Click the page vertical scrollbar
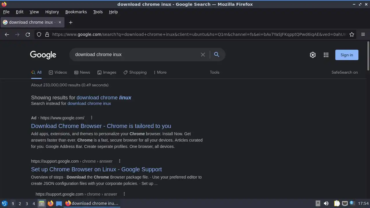The width and height of the screenshot is (370, 208). tap(368, 56)
